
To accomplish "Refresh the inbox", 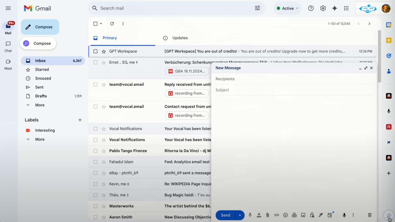I will click(112, 24).
